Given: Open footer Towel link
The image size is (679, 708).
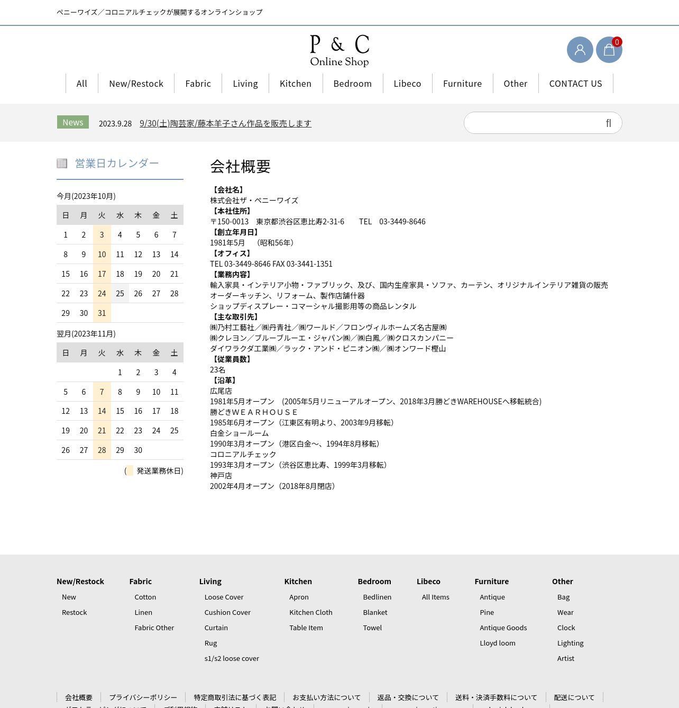Looking at the screenshot, I should (372, 628).
